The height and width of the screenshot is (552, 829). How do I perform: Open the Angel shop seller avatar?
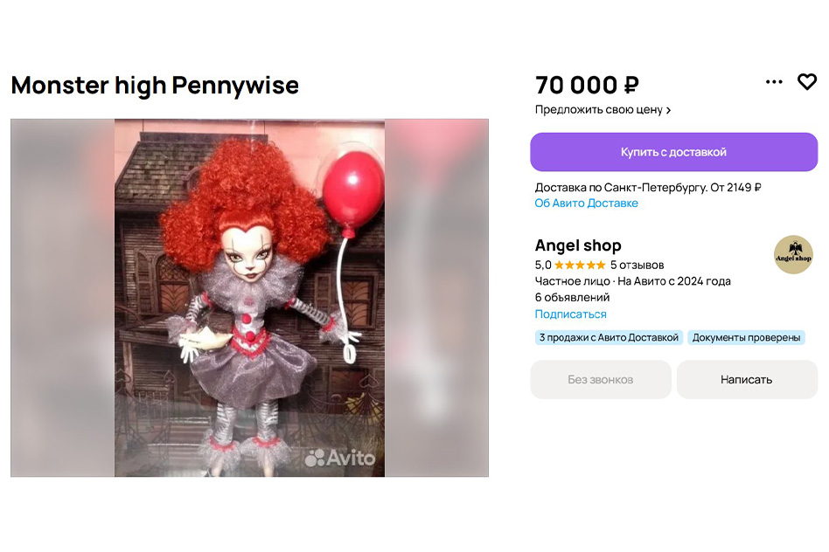(793, 255)
